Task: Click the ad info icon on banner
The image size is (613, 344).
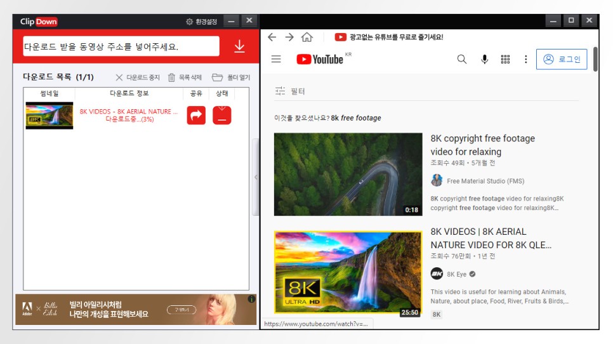Action: [x=251, y=299]
